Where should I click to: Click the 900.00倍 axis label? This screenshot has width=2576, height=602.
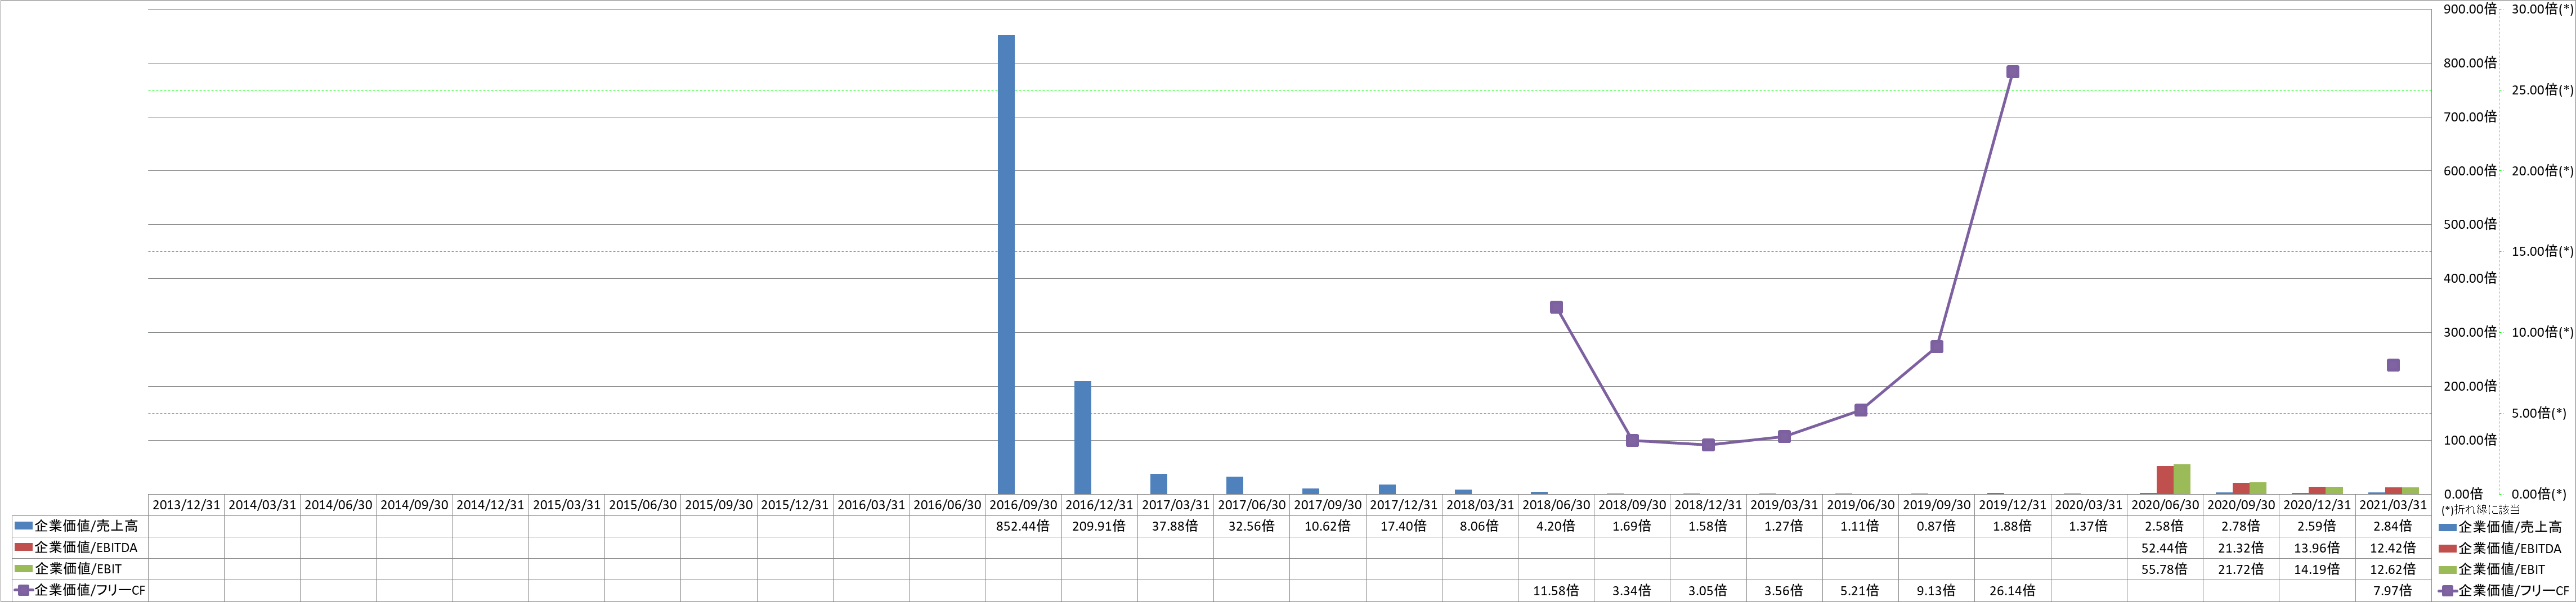pyautogui.click(x=2470, y=9)
